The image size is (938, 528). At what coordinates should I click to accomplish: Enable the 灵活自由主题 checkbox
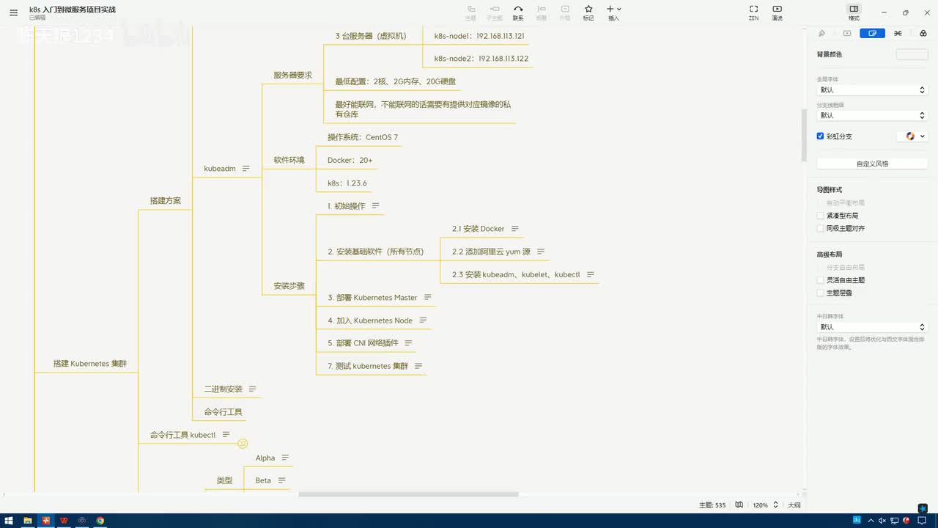821,280
